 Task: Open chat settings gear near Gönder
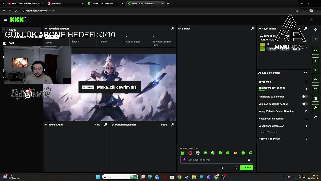pyautogui.click(x=236, y=168)
